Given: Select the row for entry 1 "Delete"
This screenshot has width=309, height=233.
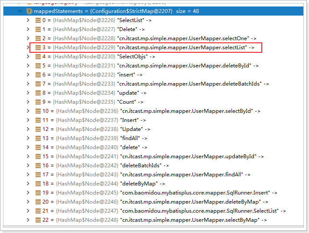Looking at the screenshot, I should pyautogui.click(x=130, y=29).
